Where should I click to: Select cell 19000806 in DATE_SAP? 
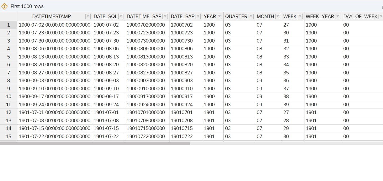coord(186,49)
